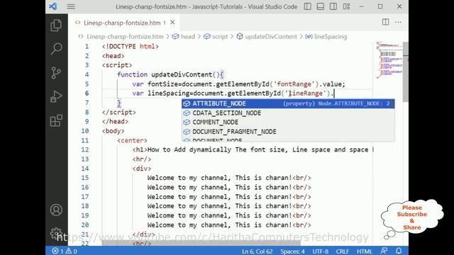Click the <!DOCTYPE html> line
Screen dimensions: 454x255
coord(131,47)
